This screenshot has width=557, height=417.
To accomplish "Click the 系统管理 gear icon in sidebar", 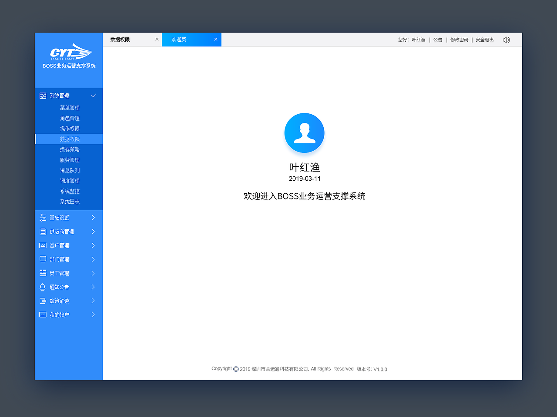I will point(43,95).
